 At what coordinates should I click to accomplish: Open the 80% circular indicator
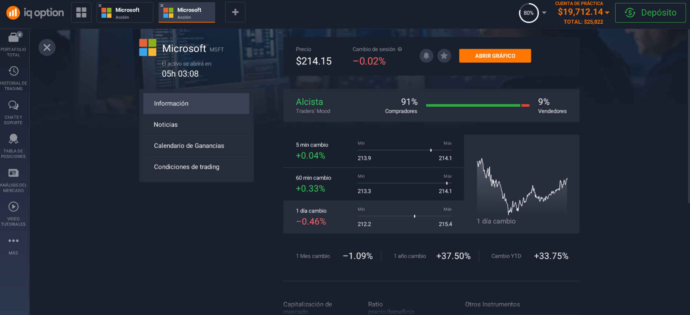coord(529,13)
